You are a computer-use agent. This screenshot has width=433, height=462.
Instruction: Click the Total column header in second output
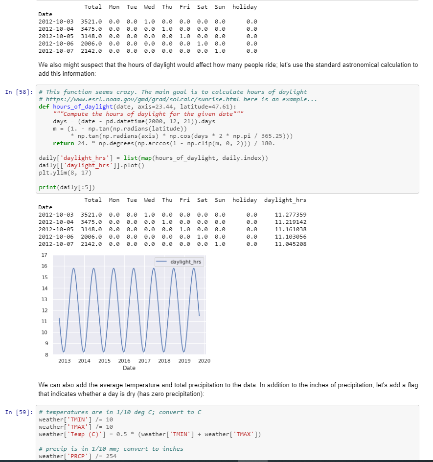click(93, 200)
